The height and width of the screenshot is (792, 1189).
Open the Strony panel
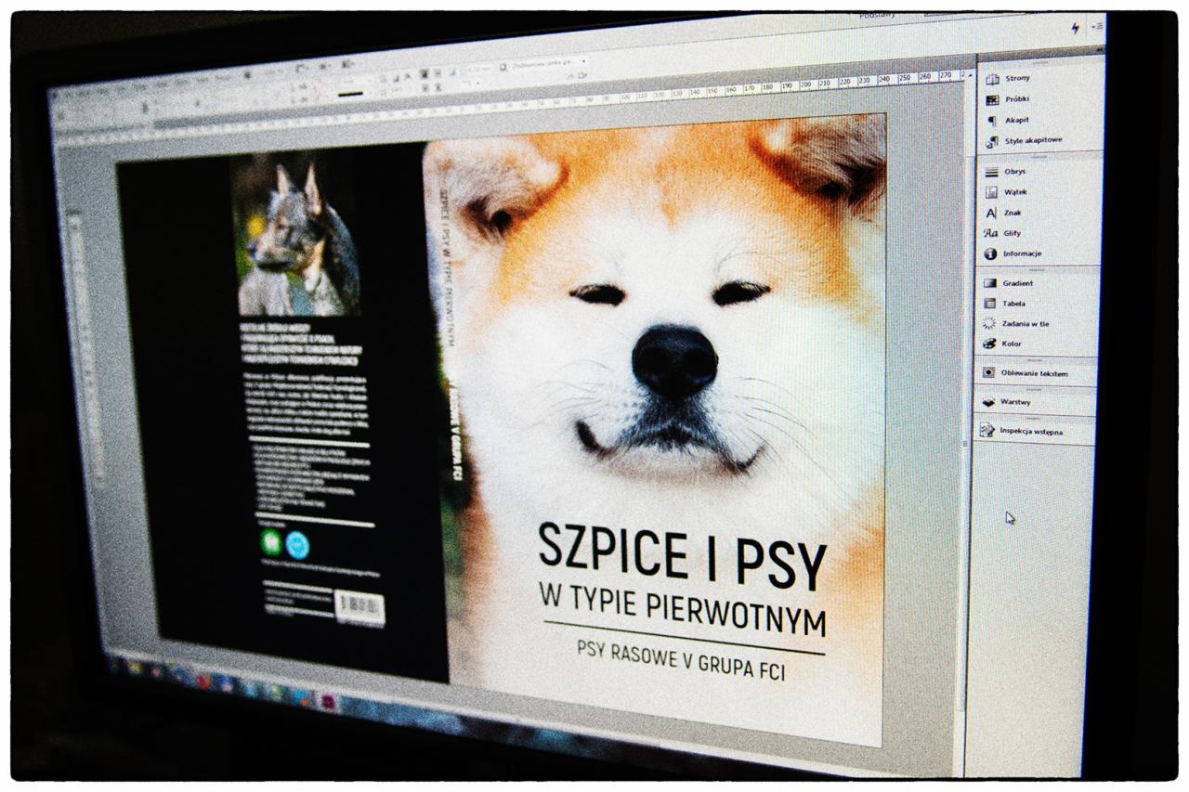coord(1019,78)
